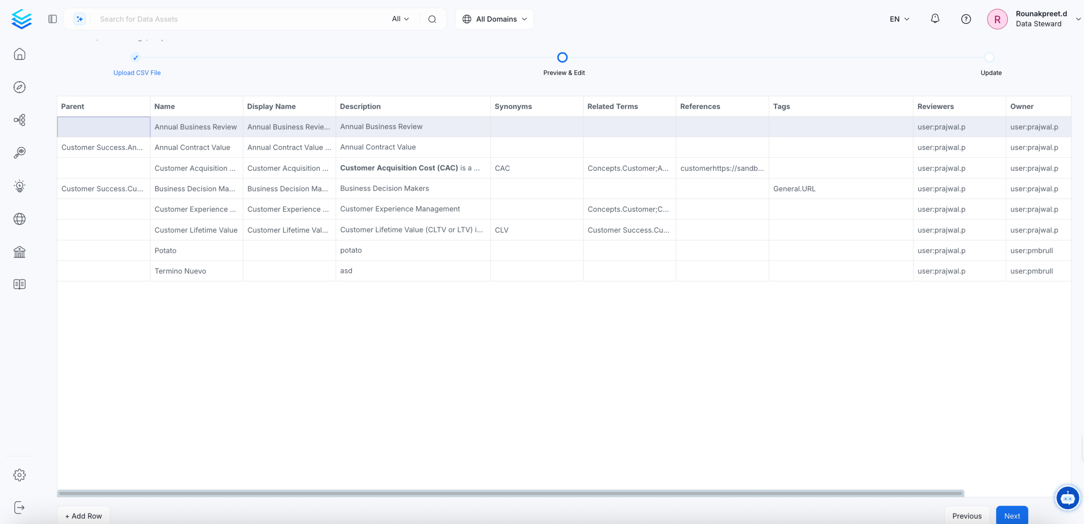Click the help question mark icon

click(x=966, y=19)
